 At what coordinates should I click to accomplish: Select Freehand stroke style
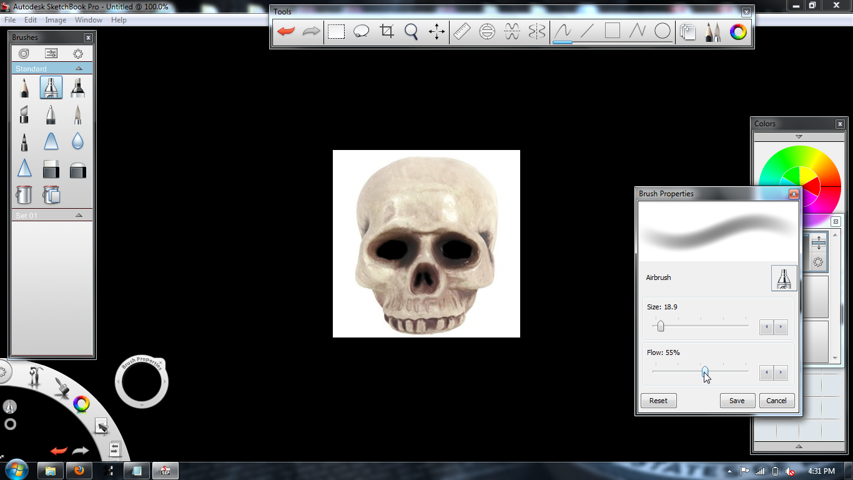pyautogui.click(x=563, y=31)
